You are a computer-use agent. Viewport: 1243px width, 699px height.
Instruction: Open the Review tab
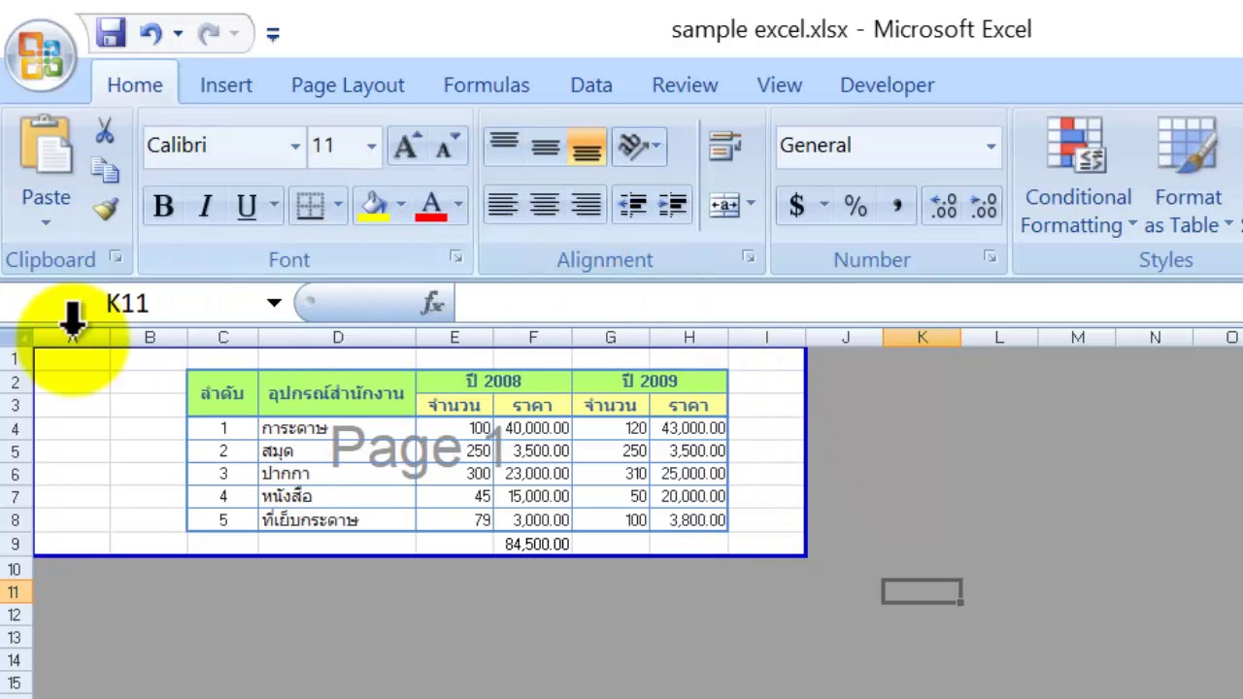pyautogui.click(x=685, y=85)
